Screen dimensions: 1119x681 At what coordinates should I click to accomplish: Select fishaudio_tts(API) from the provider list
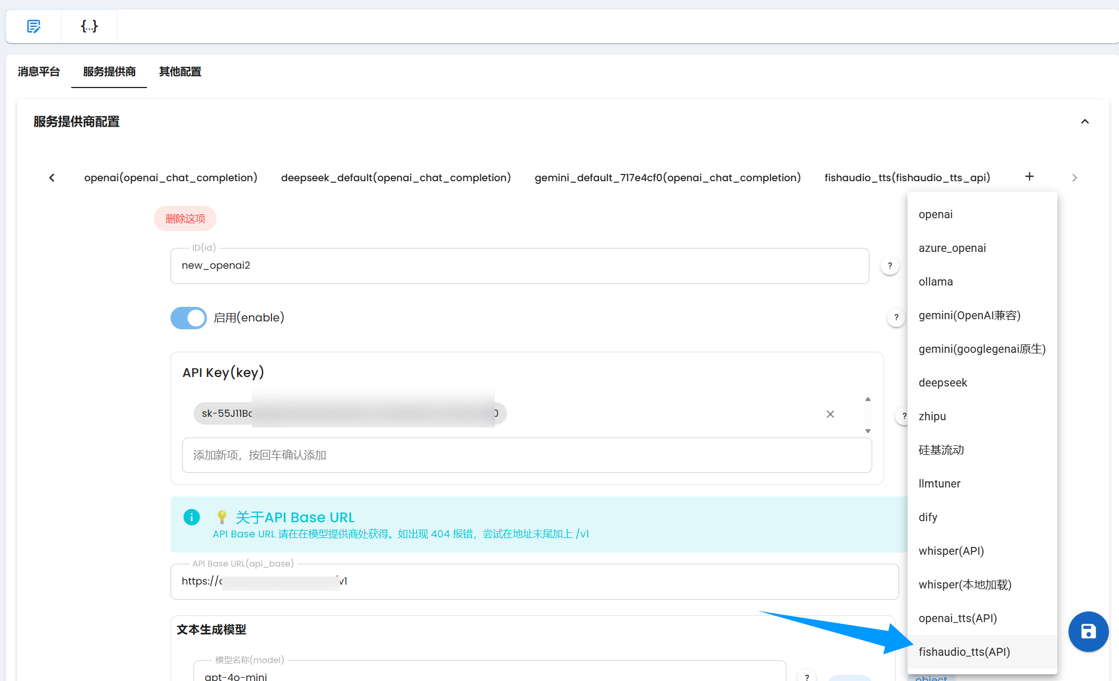(964, 652)
